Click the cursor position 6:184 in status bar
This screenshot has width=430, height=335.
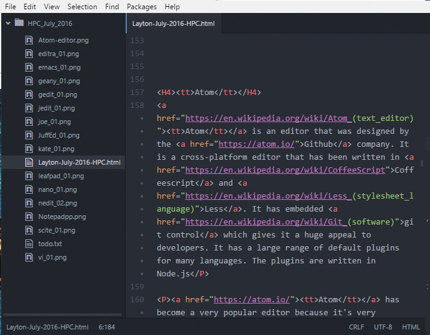tap(106, 327)
